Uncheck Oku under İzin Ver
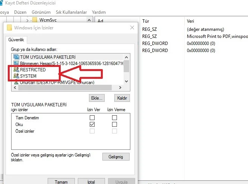 [x=92, y=124]
